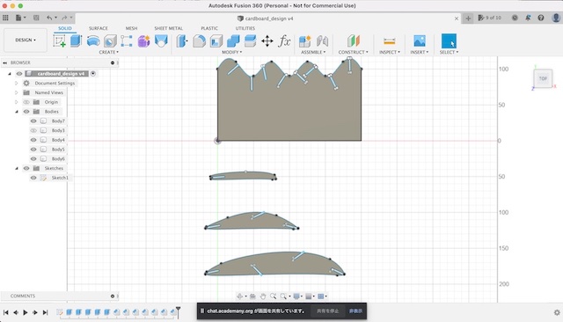Select the first sketch timeline feature
This screenshot has width=563, height=322.
point(60,312)
